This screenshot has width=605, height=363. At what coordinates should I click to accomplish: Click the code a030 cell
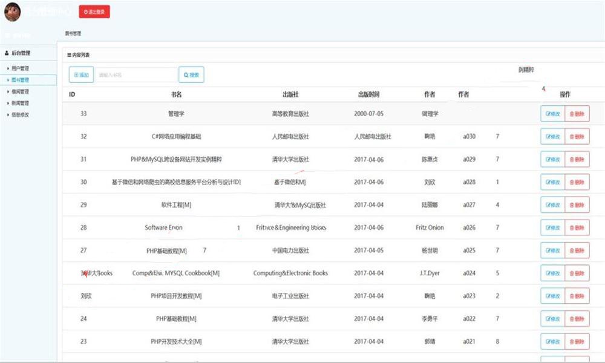pos(469,137)
